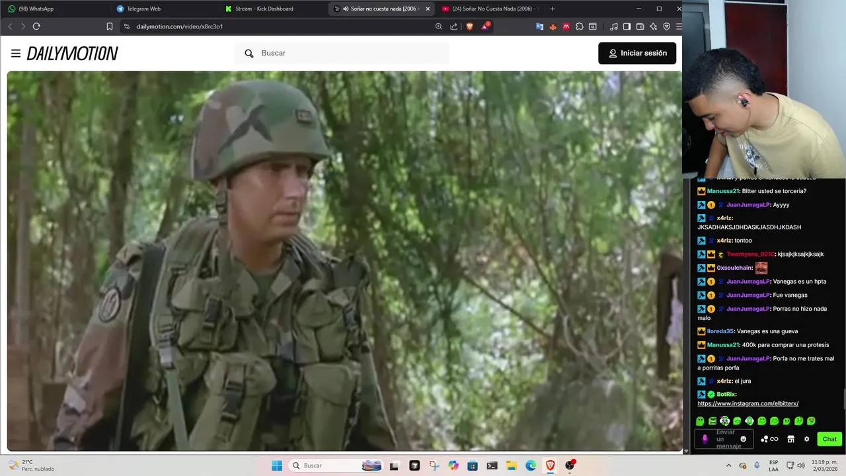Open Brave Rewards triangle icon
This screenshot has height=476, width=846.
coord(485,26)
